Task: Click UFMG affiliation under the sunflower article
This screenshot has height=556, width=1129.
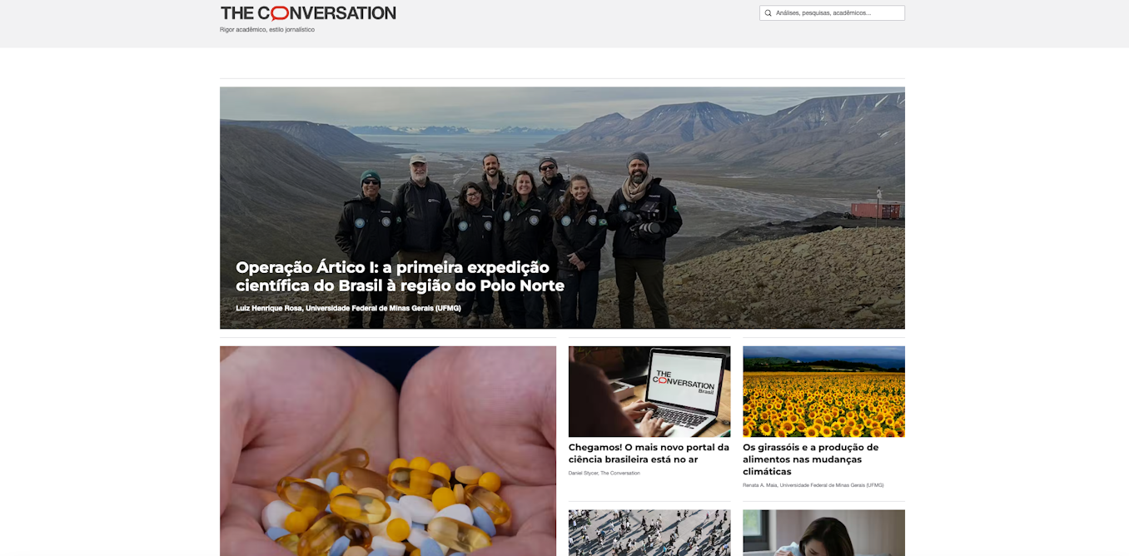Action: [832, 485]
